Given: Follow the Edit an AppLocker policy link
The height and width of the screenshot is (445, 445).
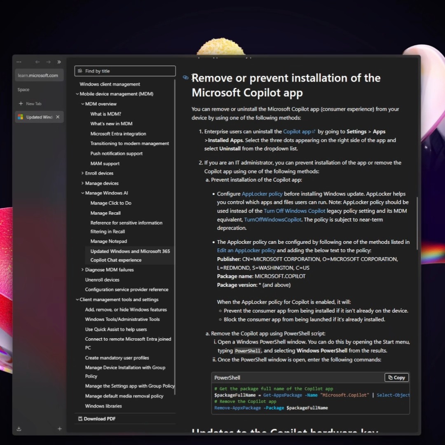Looking at the screenshot, I should click(x=246, y=251).
